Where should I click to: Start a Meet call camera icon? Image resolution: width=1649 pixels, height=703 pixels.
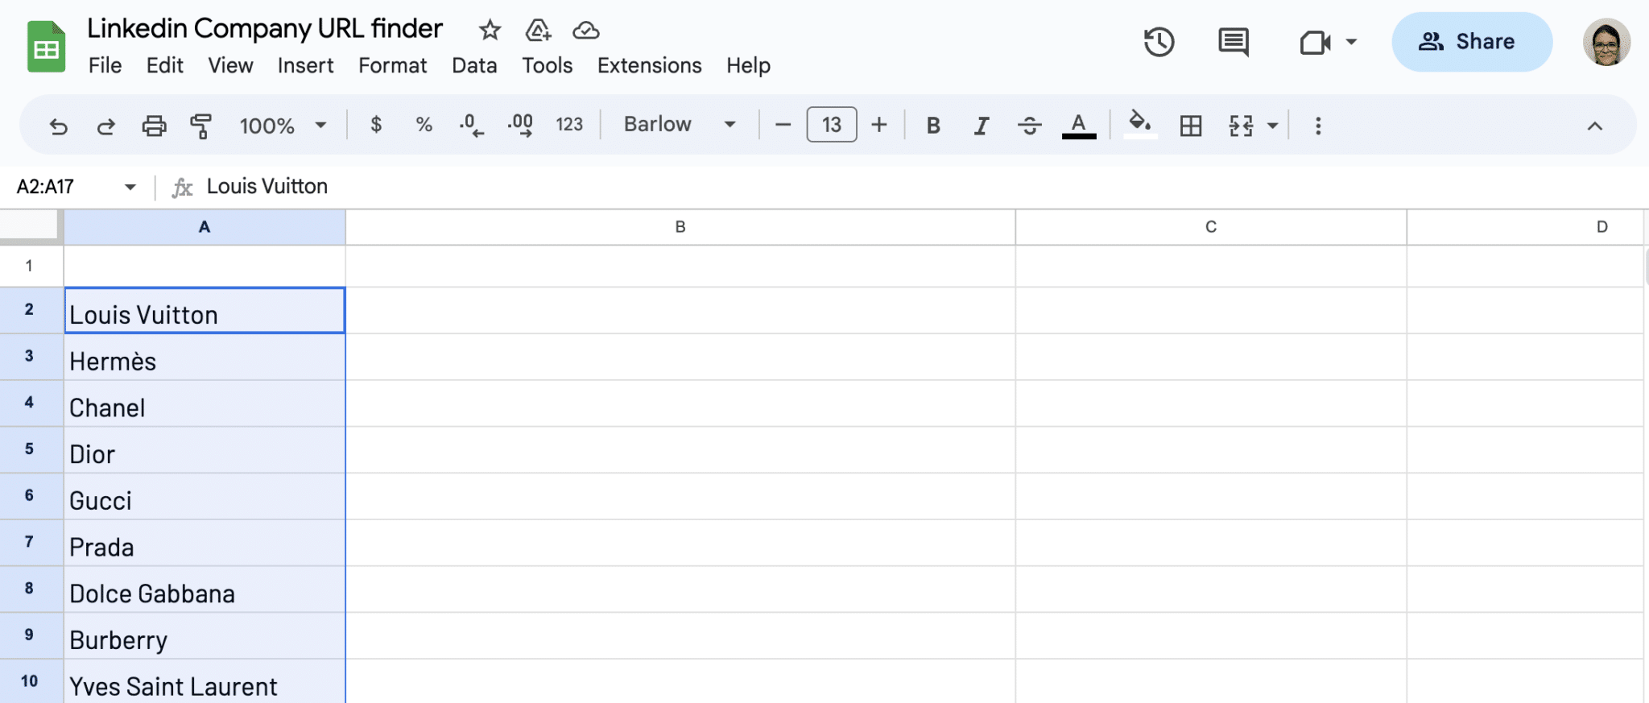[x=1315, y=42]
